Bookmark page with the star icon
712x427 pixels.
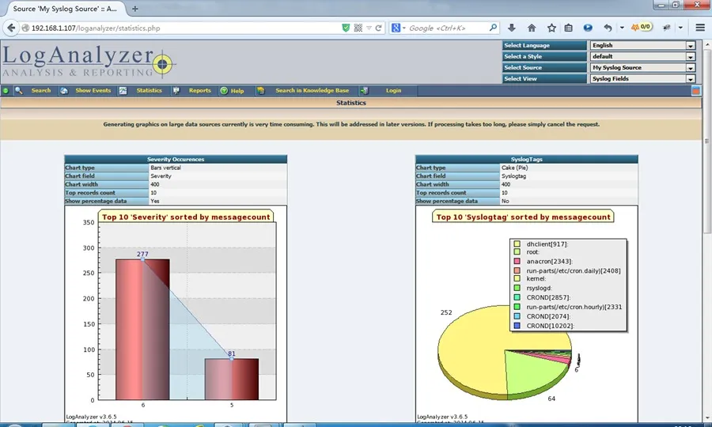[551, 28]
